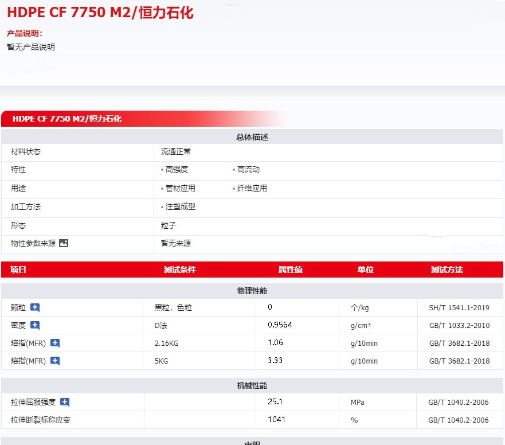Click the 机械性能 section header
Screen dimensions: 505x445
coord(252,385)
